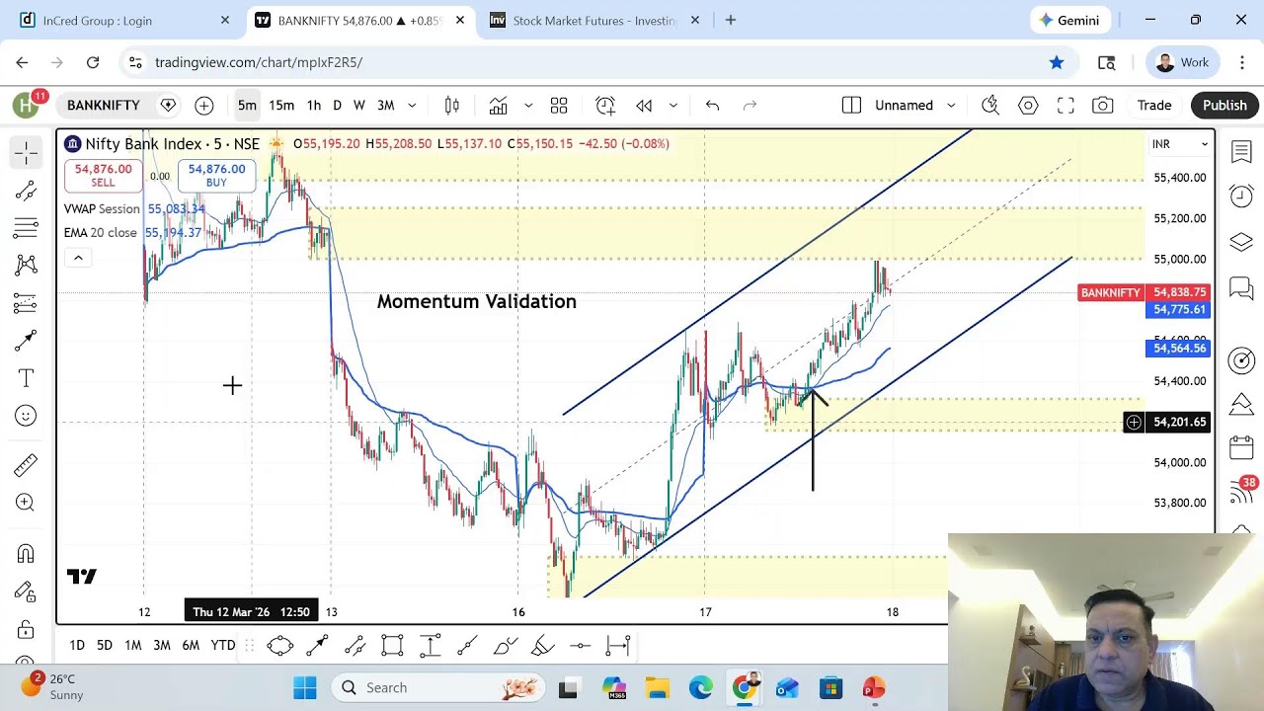Open the chats panel on right sidebar
The height and width of the screenshot is (711, 1264).
[x=1241, y=287]
